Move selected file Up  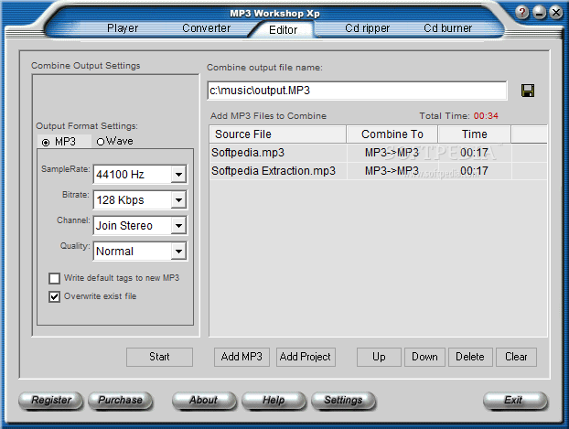click(x=379, y=357)
